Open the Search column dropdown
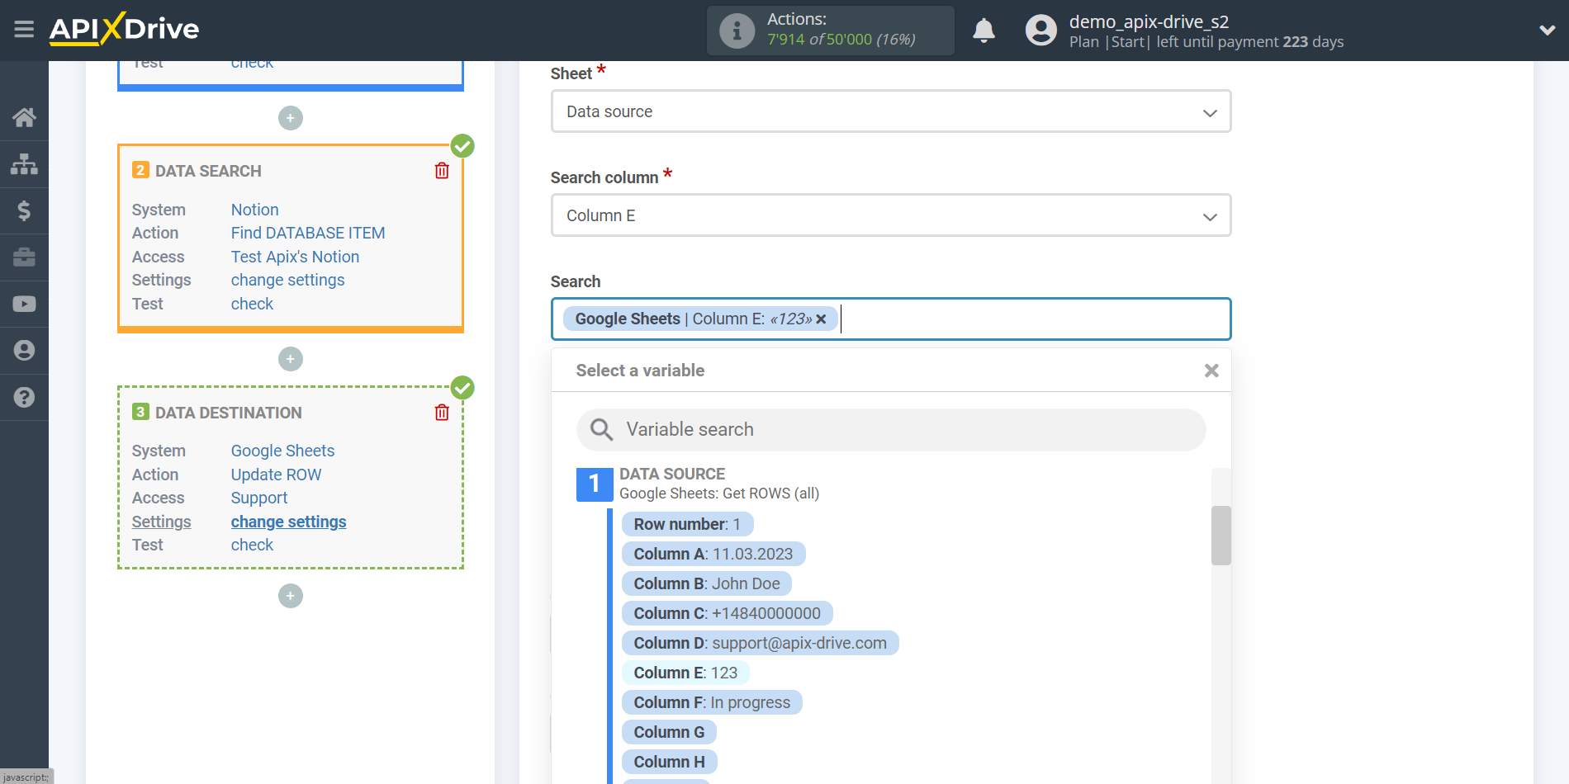Screen dimensions: 1569x784 click(x=891, y=215)
